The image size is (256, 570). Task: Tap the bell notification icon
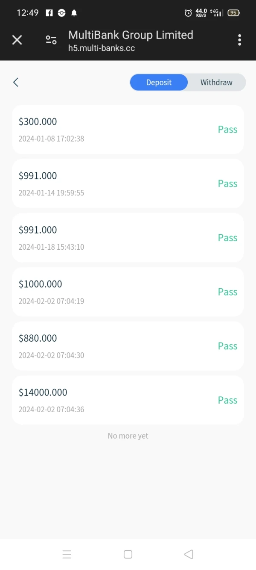(74, 13)
